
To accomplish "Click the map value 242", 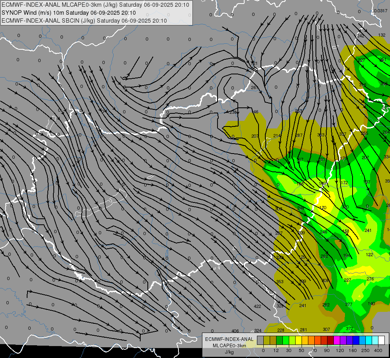I will pos(361,36).
